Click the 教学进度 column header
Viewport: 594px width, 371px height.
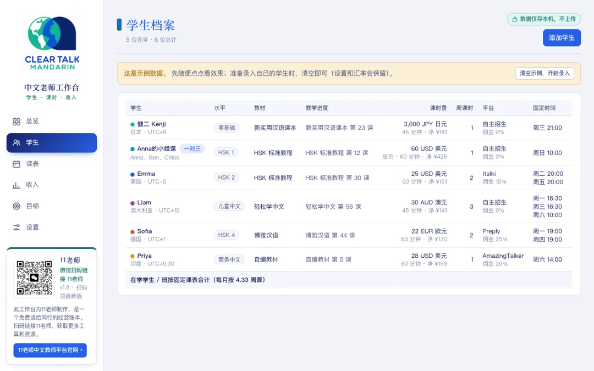pos(317,108)
